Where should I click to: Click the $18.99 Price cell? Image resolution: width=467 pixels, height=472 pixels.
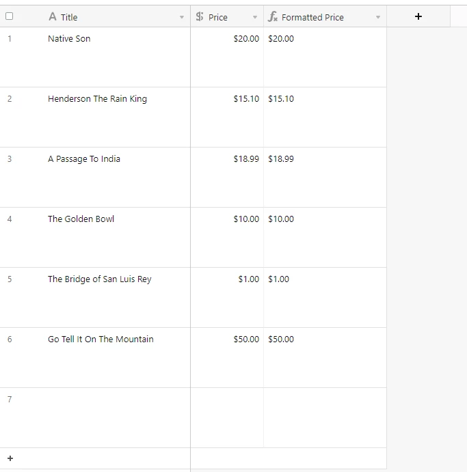(227, 178)
